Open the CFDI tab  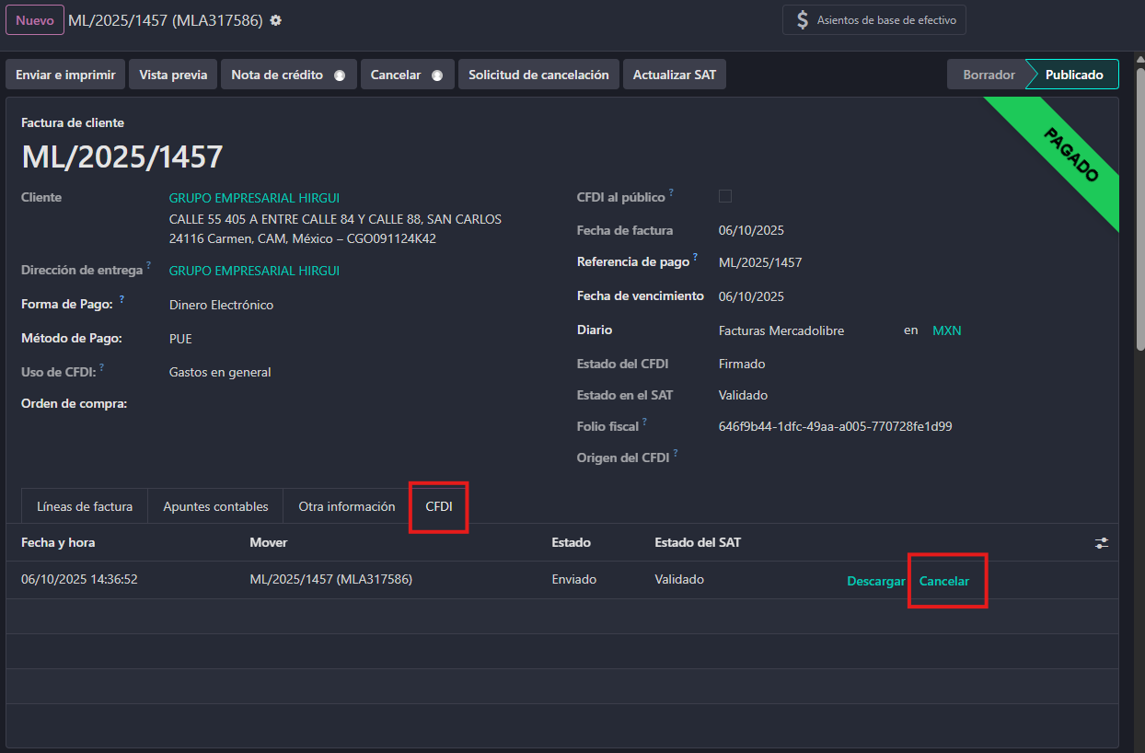coord(439,506)
